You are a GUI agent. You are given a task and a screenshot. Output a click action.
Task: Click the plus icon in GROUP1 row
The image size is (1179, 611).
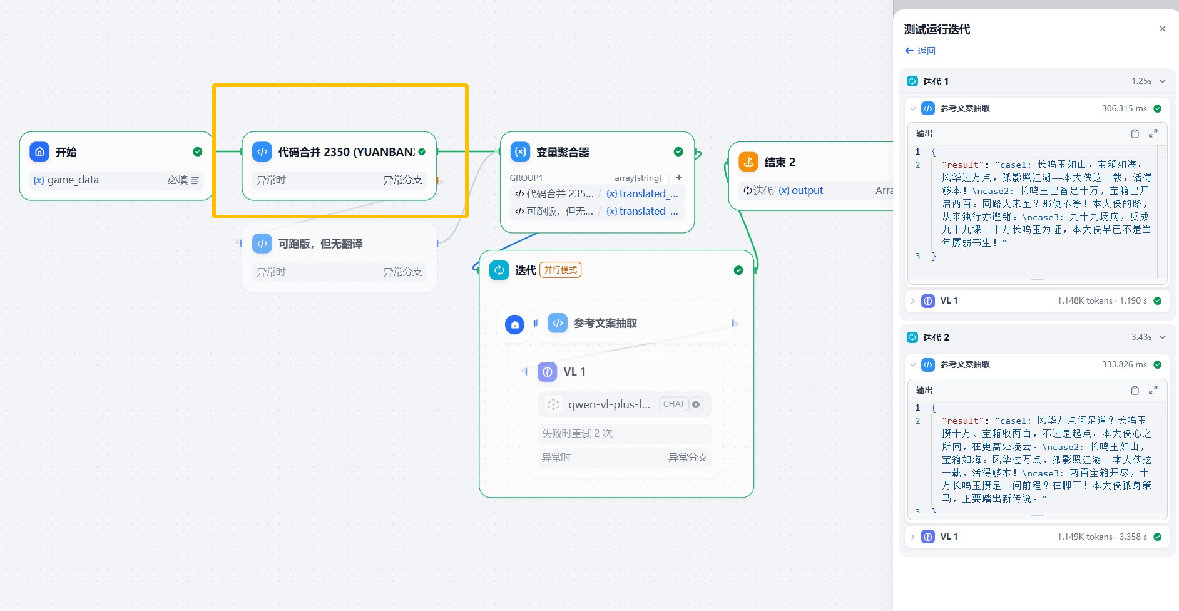[679, 178]
